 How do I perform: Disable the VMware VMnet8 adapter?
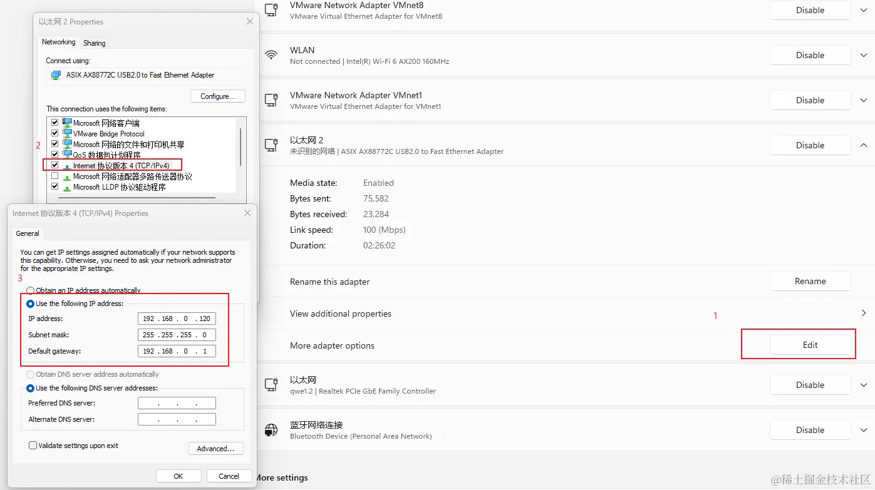pyautogui.click(x=810, y=10)
